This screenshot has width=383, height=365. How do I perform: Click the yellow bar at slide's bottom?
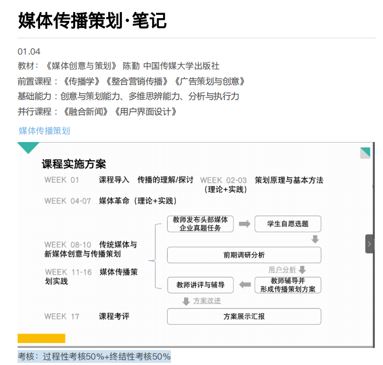pyautogui.click(x=41, y=338)
